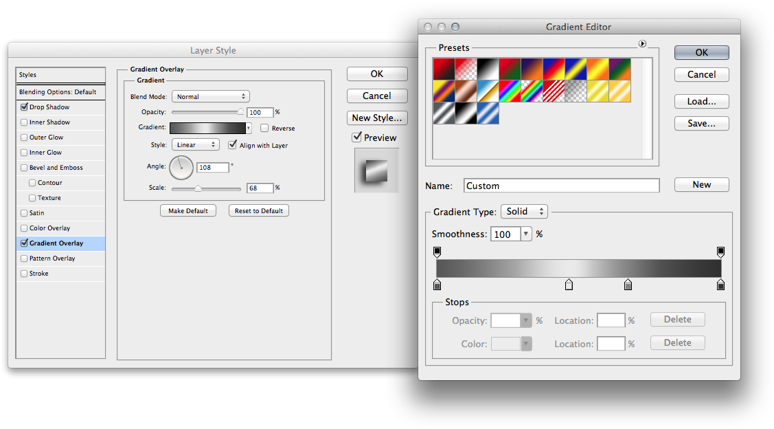
Task: Click the Load... button
Action: click(x=701, y=101)
